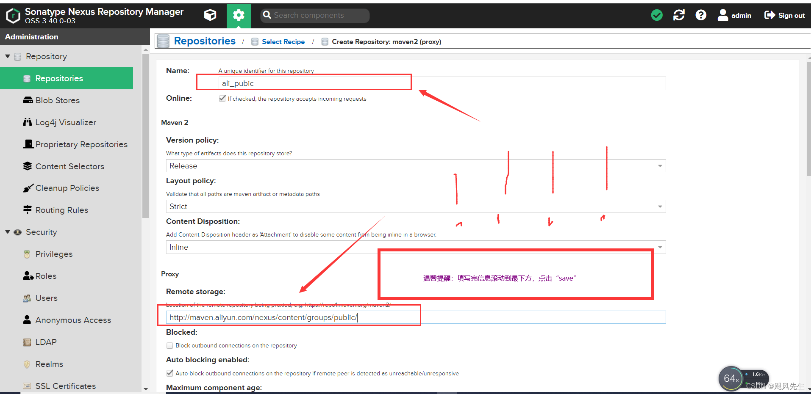Click the Content Selectors layers icon
The width and height of the screenshot is (811, 394).
[x=28, y=166]
